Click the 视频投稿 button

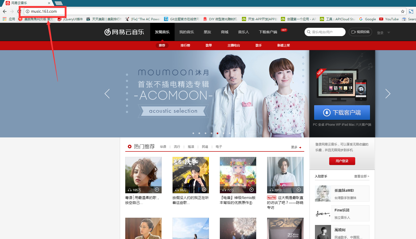pyautogui.click(x=360, y=32)
